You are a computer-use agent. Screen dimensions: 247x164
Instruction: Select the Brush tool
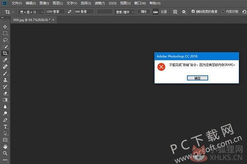(5, 73)
